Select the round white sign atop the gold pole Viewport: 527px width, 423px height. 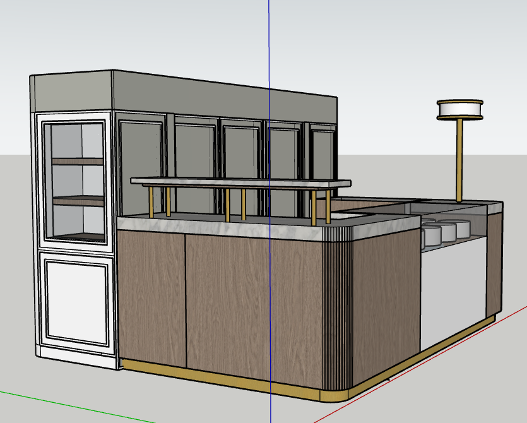[x=459, y=110]
